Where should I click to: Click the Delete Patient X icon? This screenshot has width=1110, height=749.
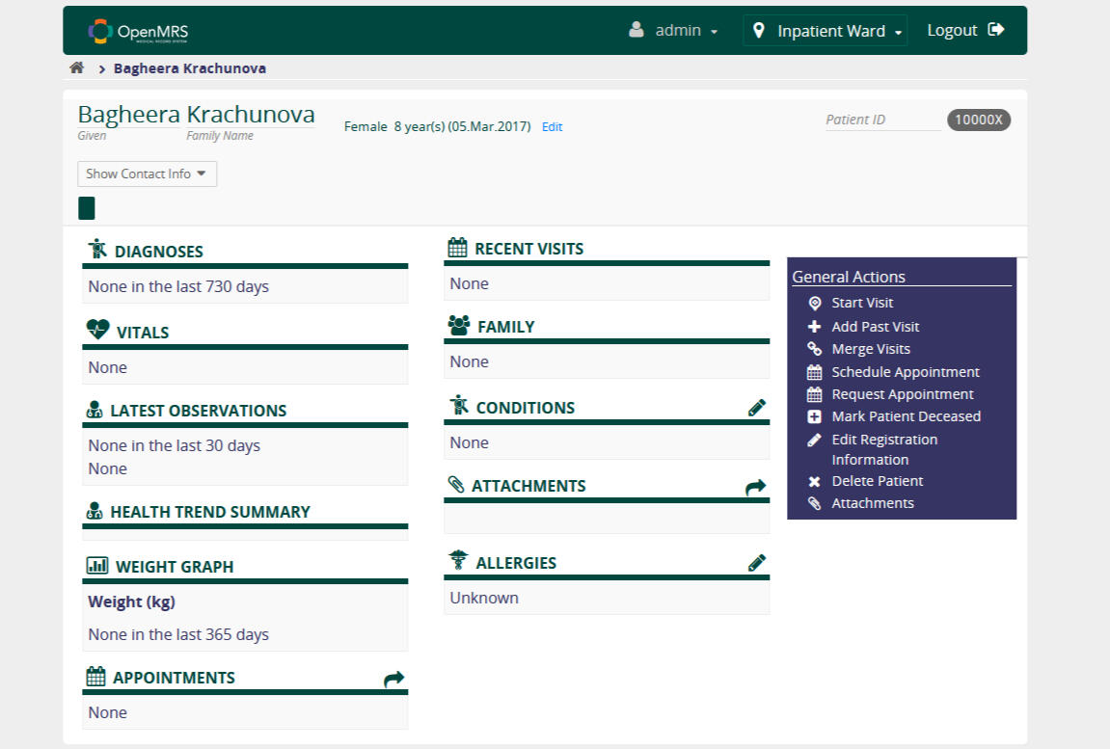[x=814, y=481]
